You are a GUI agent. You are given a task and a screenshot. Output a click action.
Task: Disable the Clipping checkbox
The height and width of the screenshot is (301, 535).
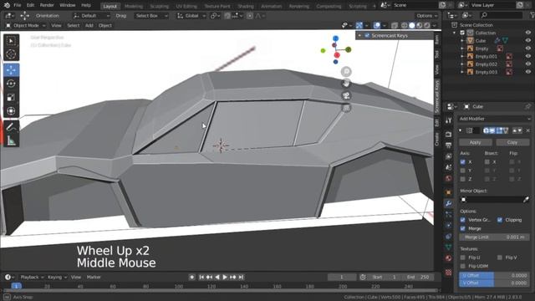(x=500, y=220)
